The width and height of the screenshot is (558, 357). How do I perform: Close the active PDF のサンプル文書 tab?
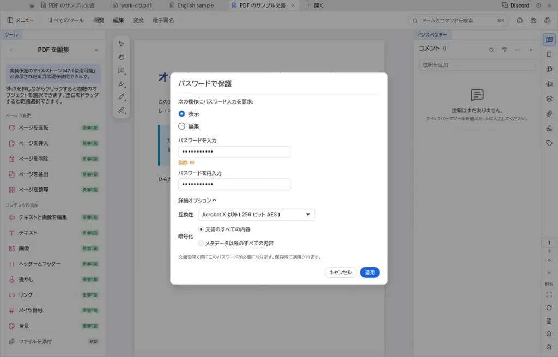click(x=293, y=5)
